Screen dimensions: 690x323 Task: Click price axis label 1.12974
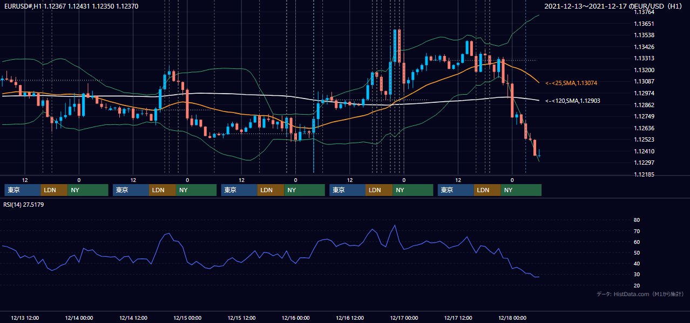pos(644,93)
